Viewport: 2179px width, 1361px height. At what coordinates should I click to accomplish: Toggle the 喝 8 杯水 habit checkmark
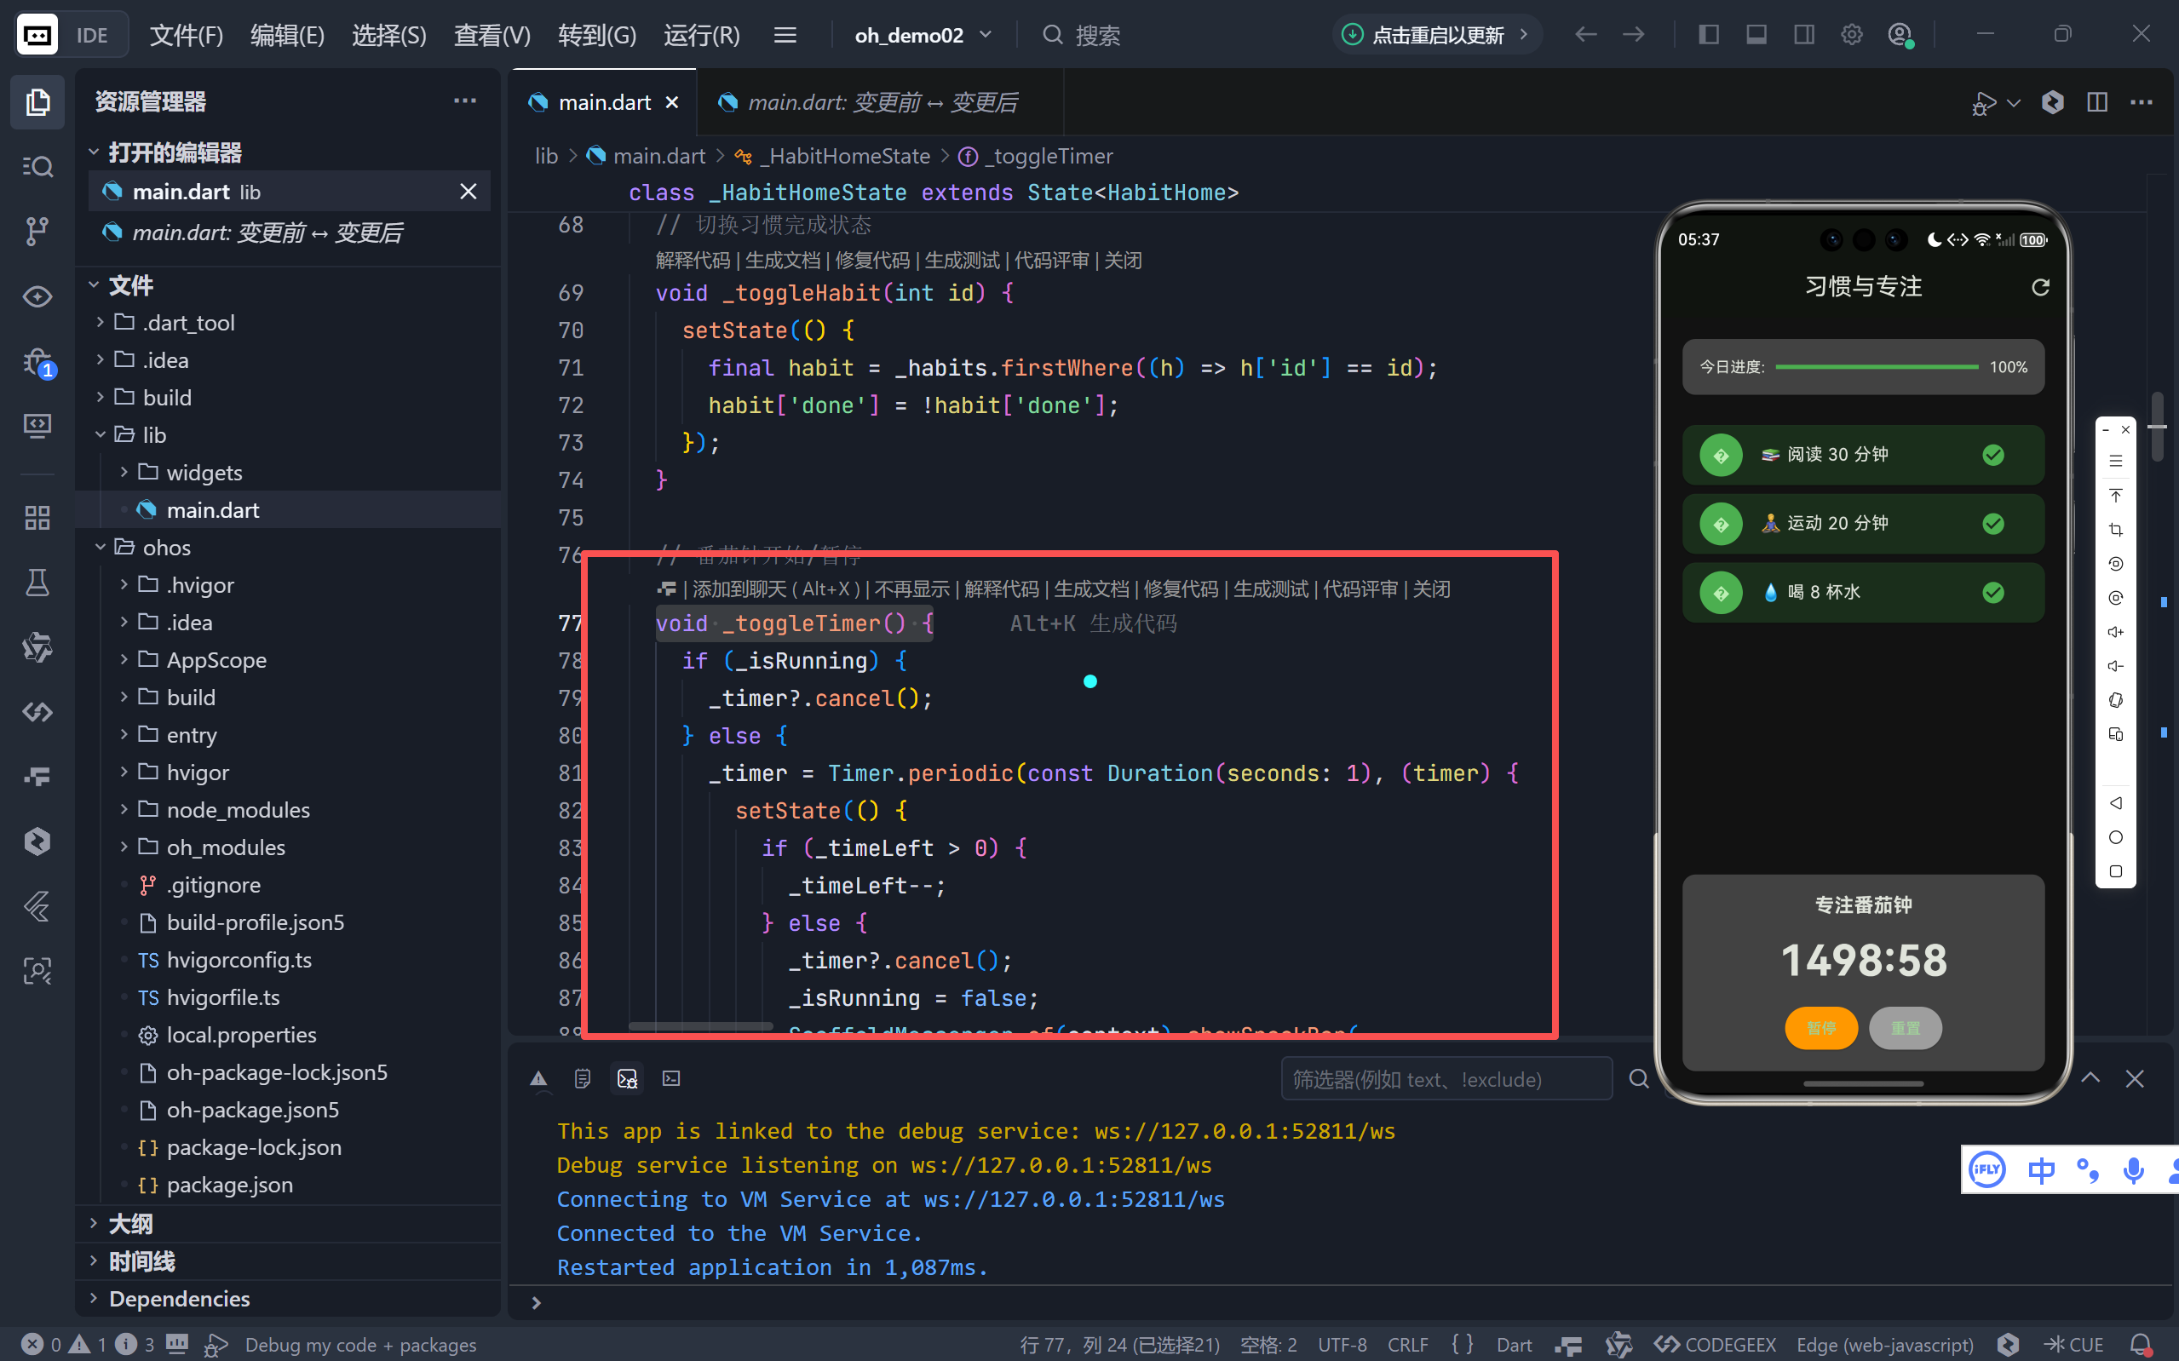1992,592
